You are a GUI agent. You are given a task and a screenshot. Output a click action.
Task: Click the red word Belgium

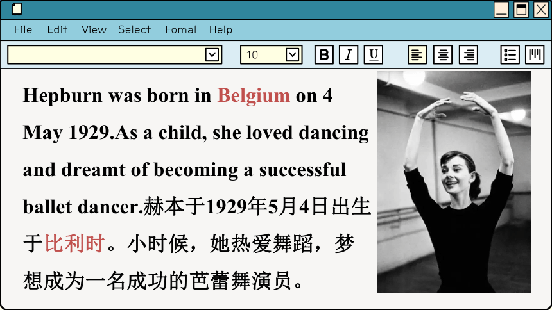(x=254, y=95)
